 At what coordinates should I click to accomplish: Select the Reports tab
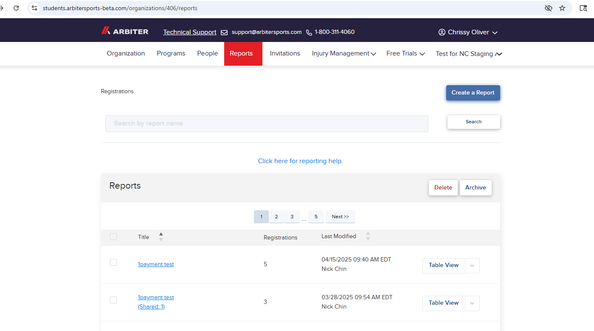(x=243, y=53)
